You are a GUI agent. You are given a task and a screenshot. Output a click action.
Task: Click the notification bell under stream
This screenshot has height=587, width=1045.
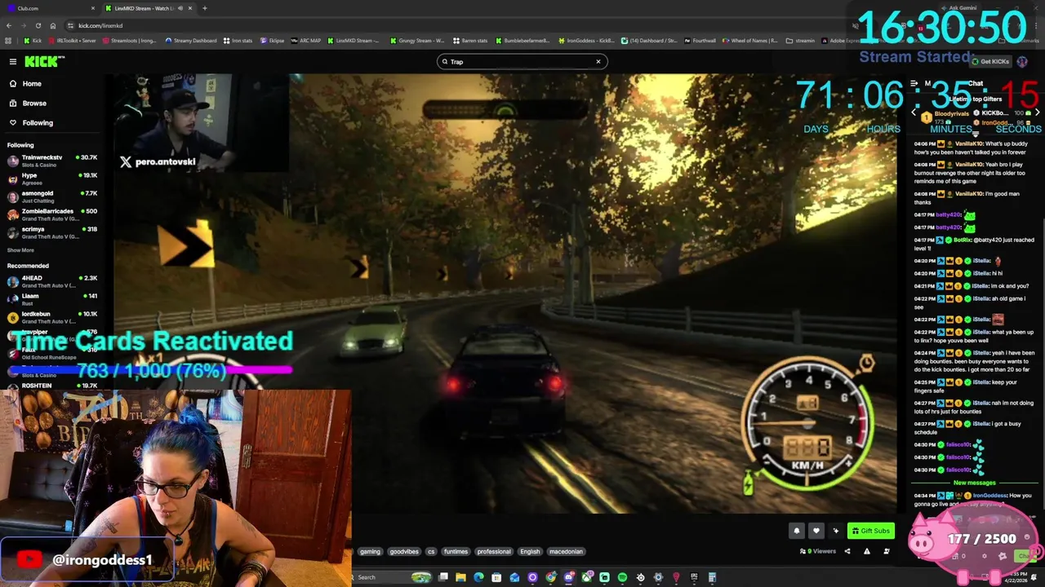point(797,531)
